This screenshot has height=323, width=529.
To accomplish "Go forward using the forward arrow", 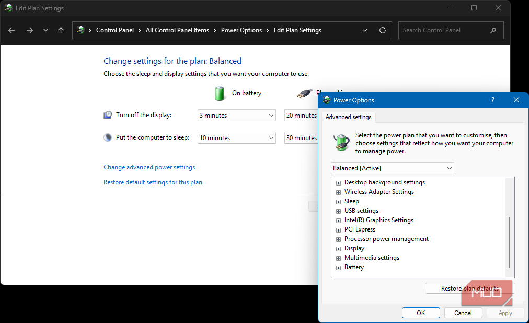I will (30, 30).
